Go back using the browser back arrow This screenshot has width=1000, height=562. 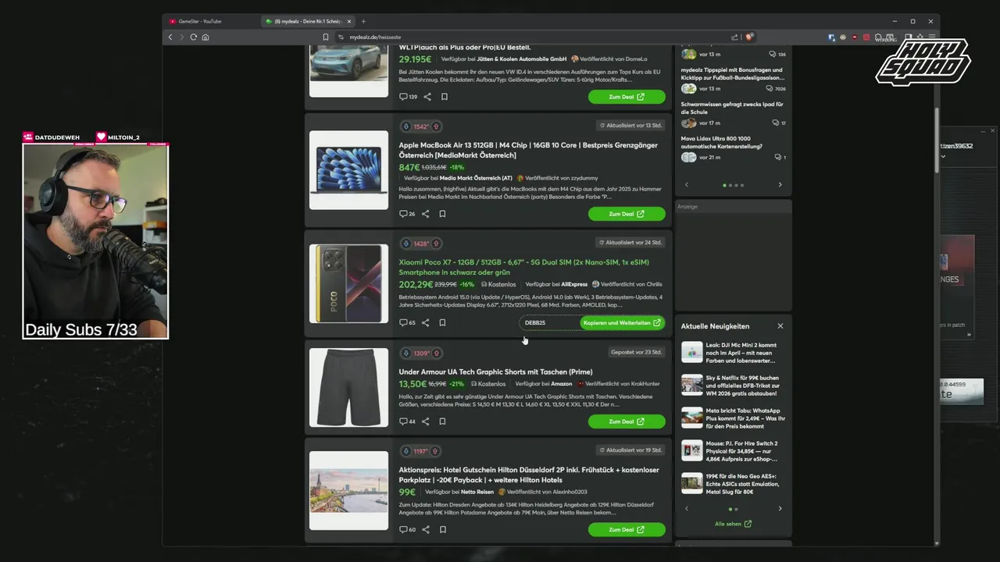pyautogui.click(x=170, y=37)
